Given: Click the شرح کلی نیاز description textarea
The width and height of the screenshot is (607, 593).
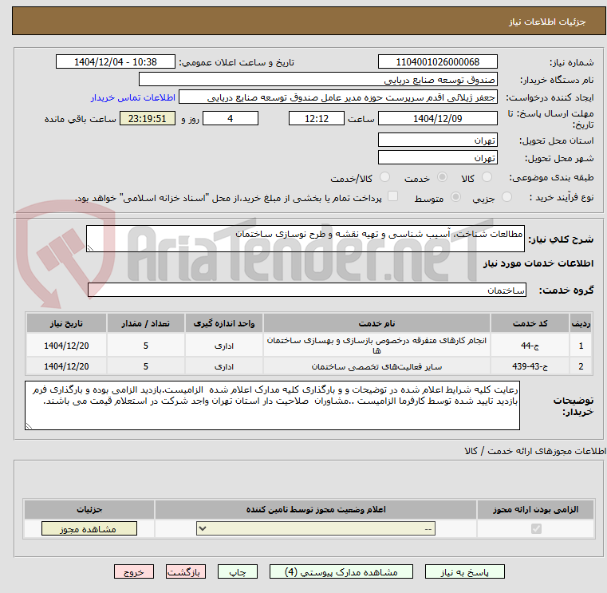Looking at the screenshot, I should (x=305, y=239).
